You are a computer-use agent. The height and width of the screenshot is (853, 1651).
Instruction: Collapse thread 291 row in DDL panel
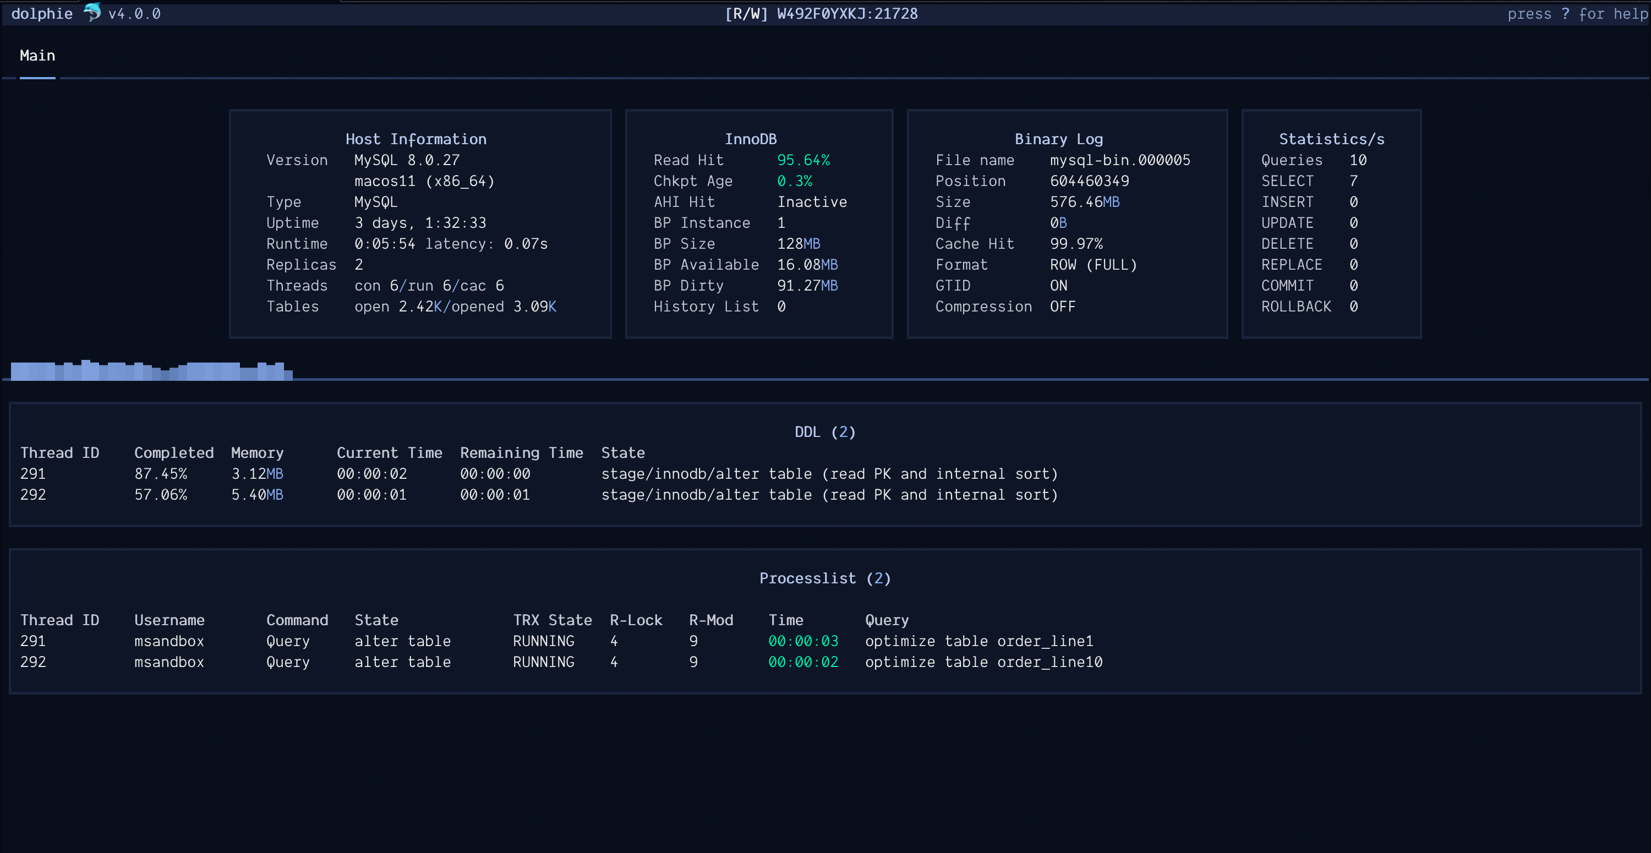[x=32, y=474]
